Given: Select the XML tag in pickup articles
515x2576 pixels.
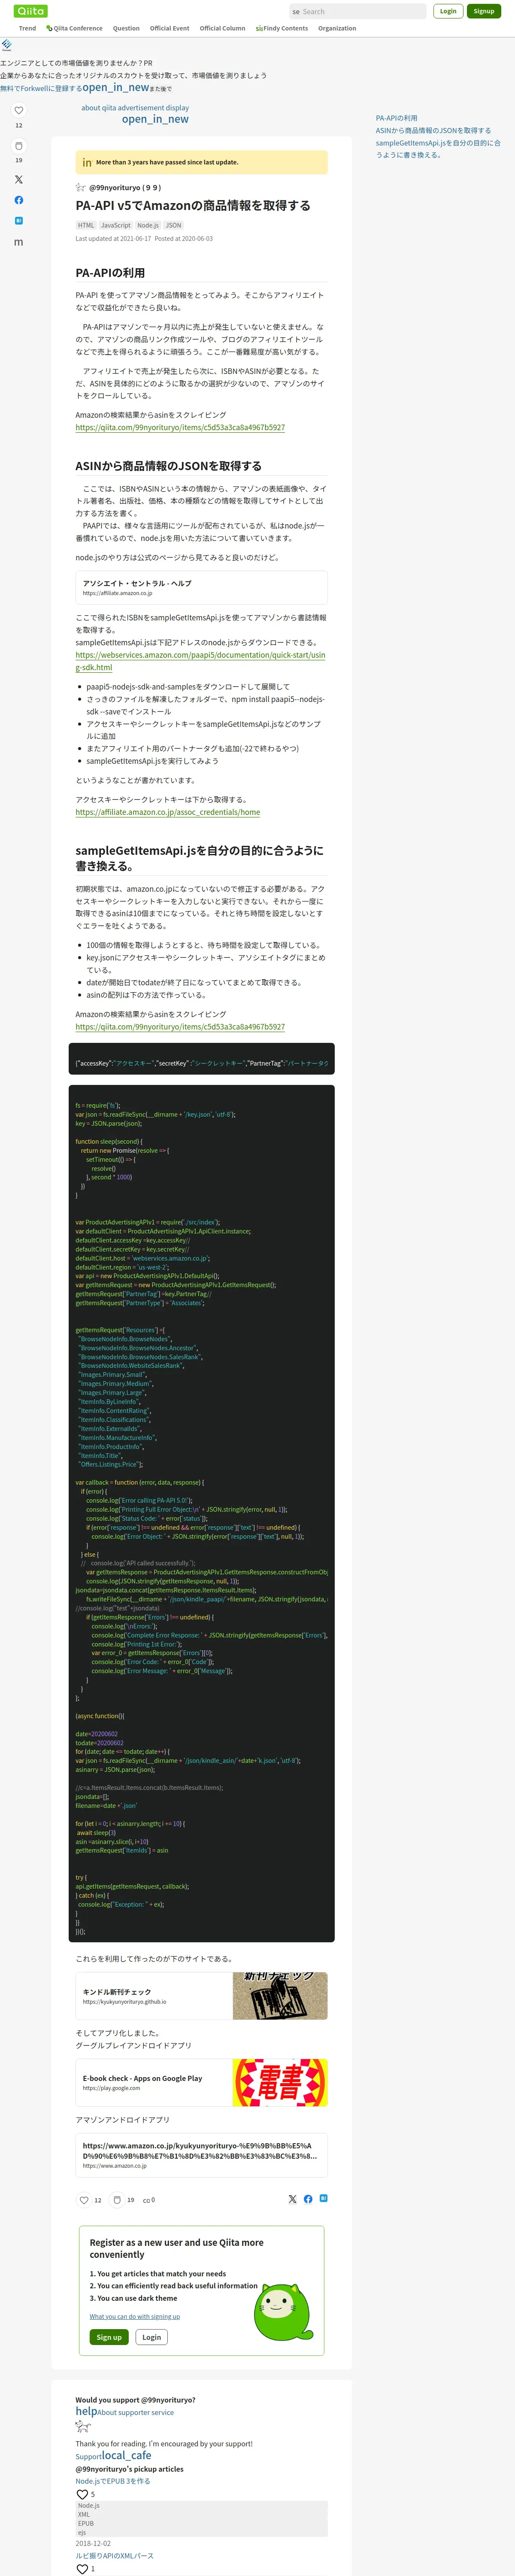Looking at the screenshot, I should (84, 2514).
